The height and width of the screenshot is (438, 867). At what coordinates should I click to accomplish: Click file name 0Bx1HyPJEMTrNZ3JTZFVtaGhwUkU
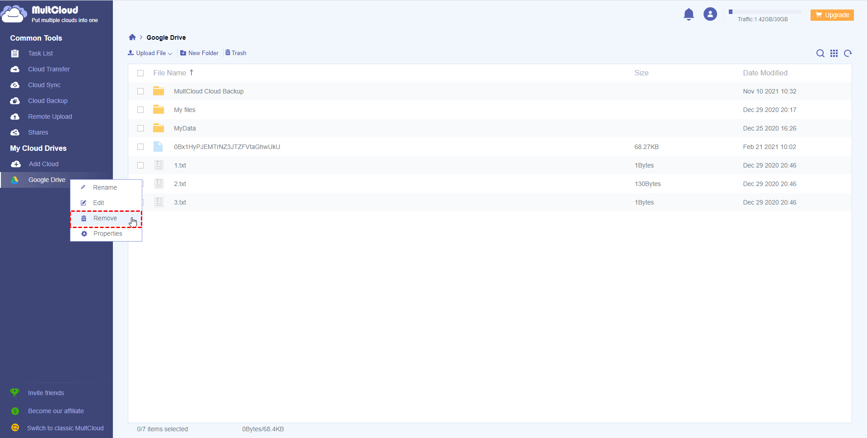227,147
